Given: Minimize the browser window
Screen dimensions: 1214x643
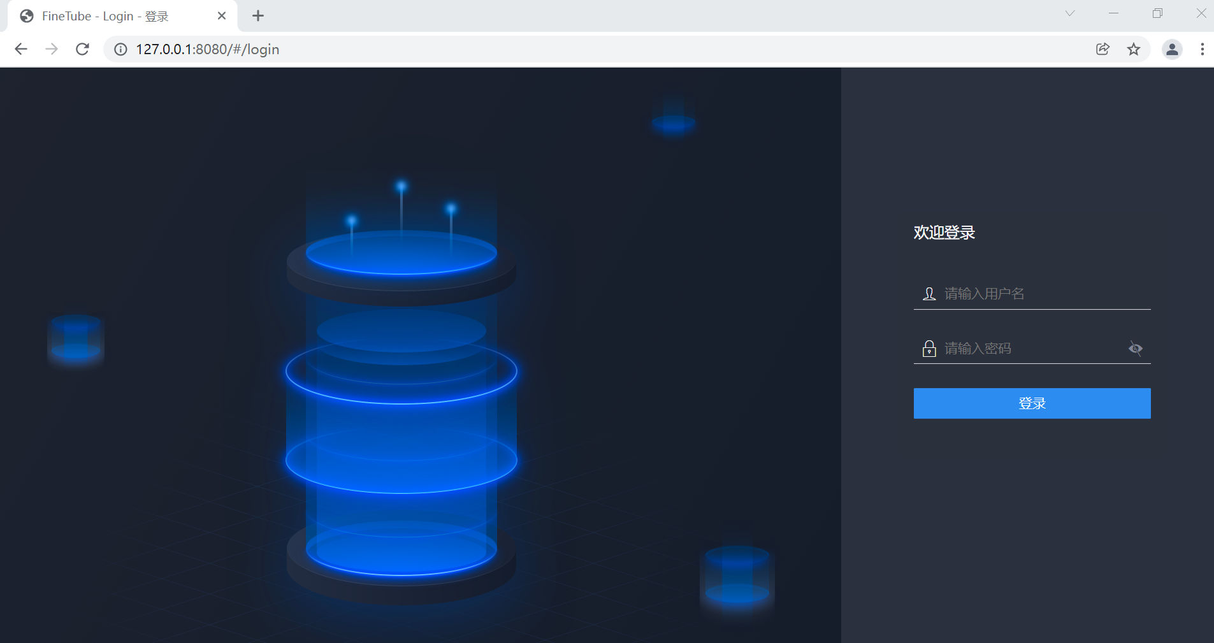Looking at the screenshot, I should [1113, 13].
